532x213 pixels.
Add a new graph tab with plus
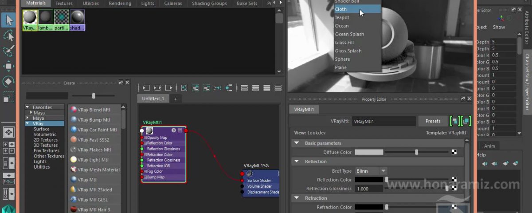coord(175,99)
